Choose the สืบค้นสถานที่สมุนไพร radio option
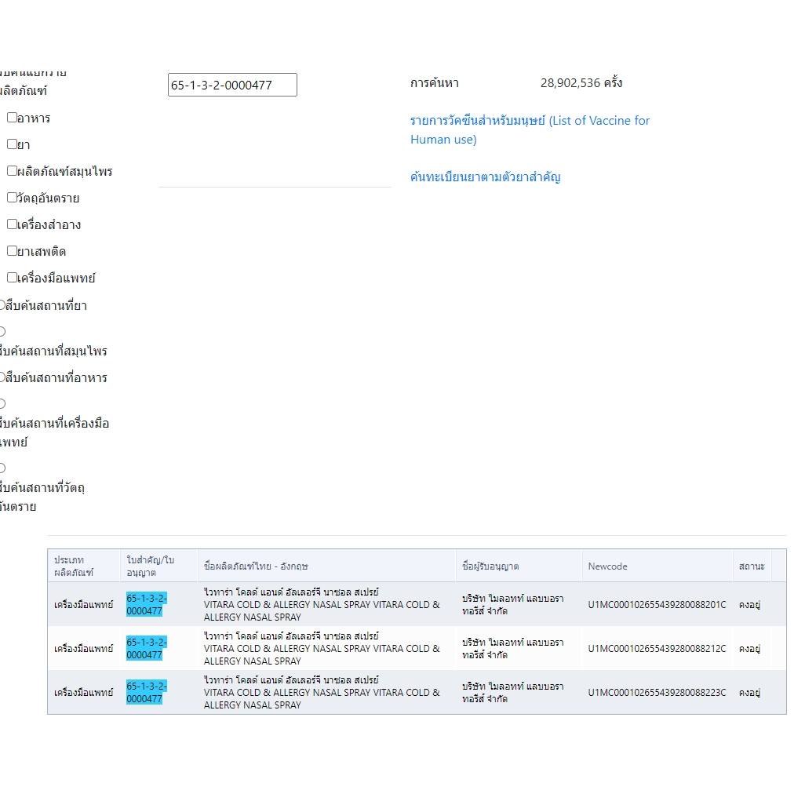The image size is (794, 794). pyautogui.click(x=2, y=332)
